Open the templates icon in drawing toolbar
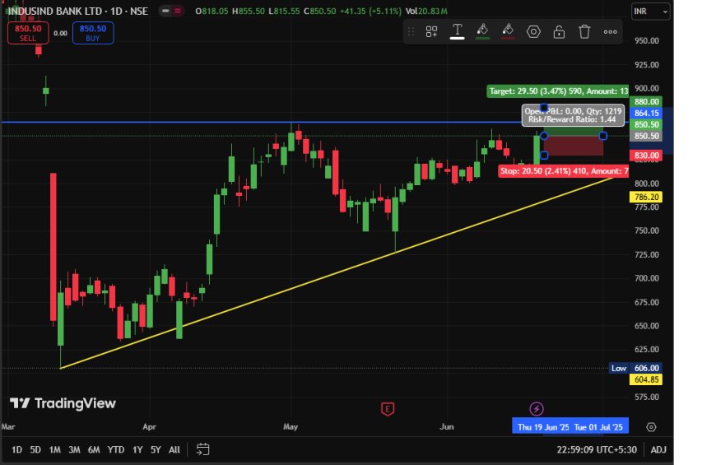 [431, 31]
